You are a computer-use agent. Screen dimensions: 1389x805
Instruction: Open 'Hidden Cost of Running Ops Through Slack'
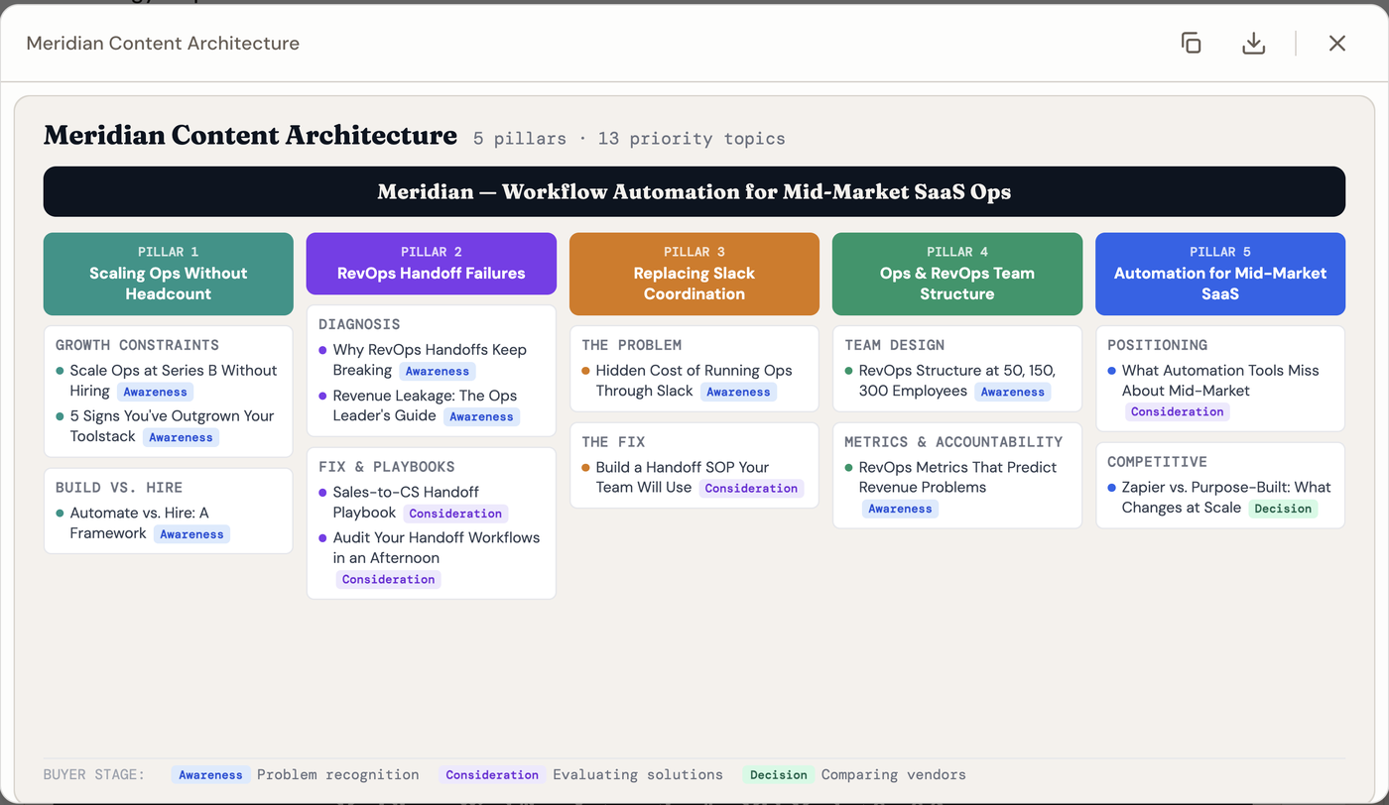point(694,381)
